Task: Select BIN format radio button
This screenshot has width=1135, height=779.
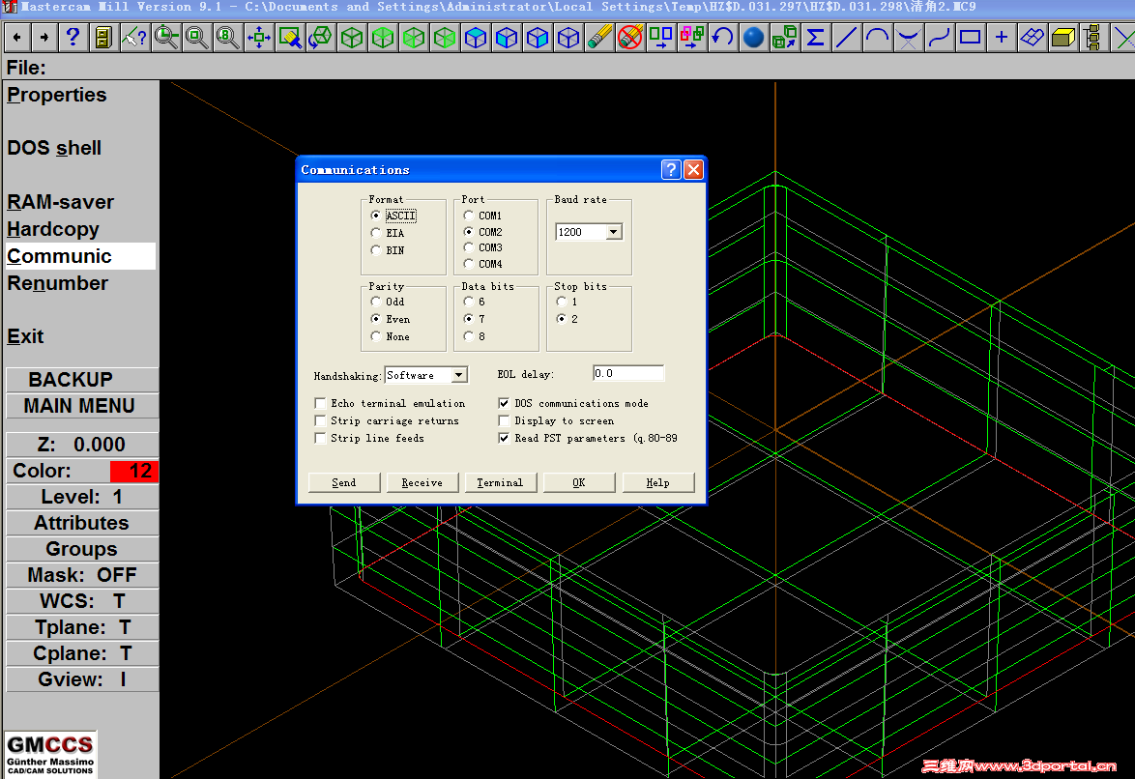Action: 375,249
